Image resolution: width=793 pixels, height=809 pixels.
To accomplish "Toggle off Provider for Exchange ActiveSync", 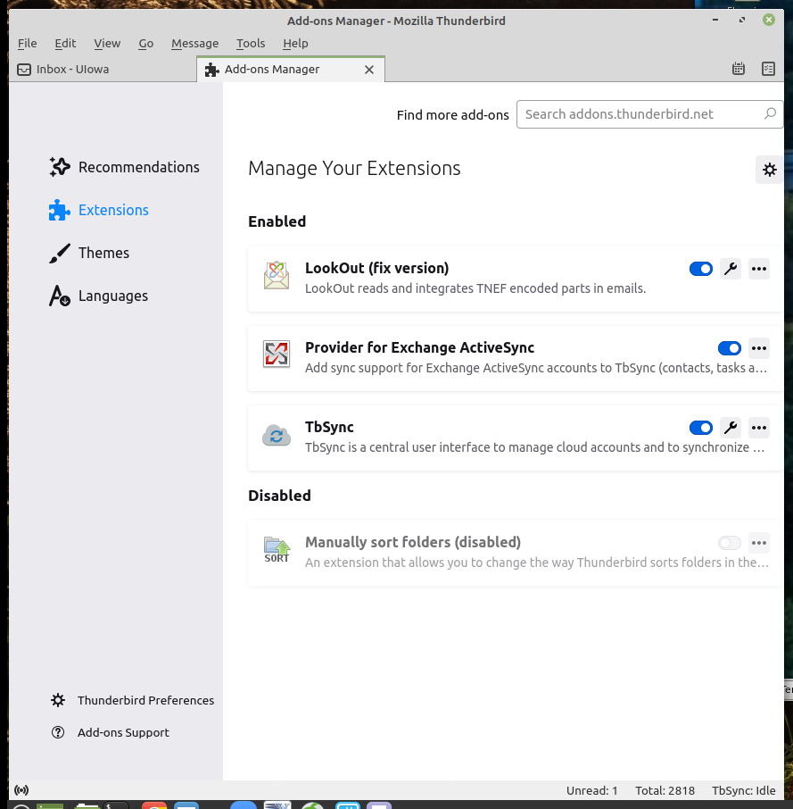I will click(x=729, y=348).
